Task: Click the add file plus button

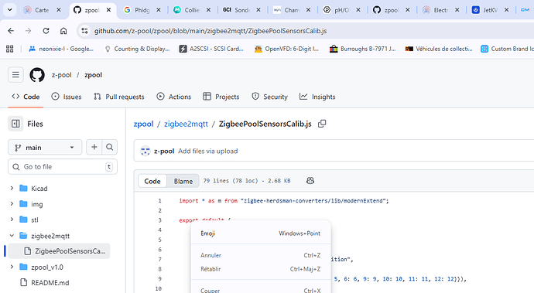Action: point(94,148)
